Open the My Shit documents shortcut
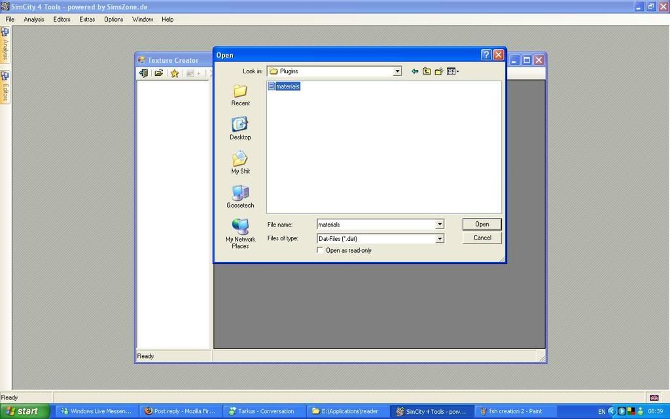Viewport: 670px width, 419px height. pyautogui.click(x=240, y=162)
